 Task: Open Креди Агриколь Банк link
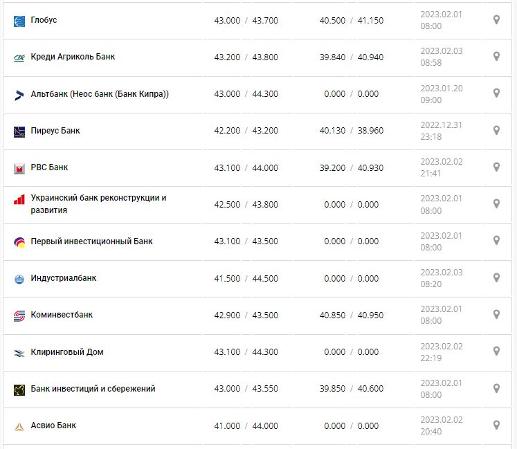pos(73,57)
